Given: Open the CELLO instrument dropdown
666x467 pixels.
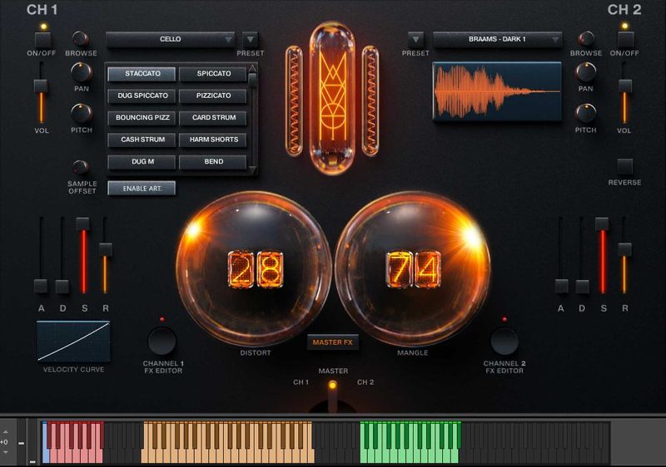Looking at the screenshot, I should (x=171, y=39).
